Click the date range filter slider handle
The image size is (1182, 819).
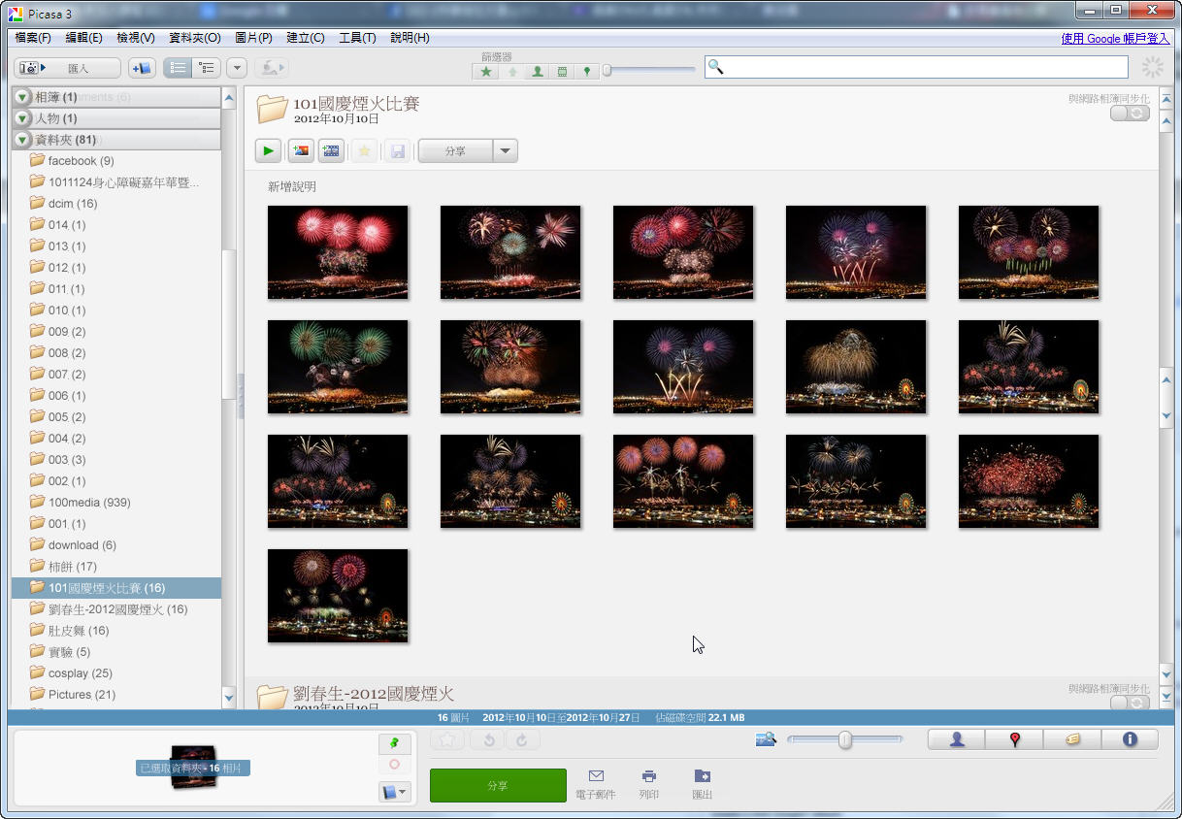pos(607,70)
